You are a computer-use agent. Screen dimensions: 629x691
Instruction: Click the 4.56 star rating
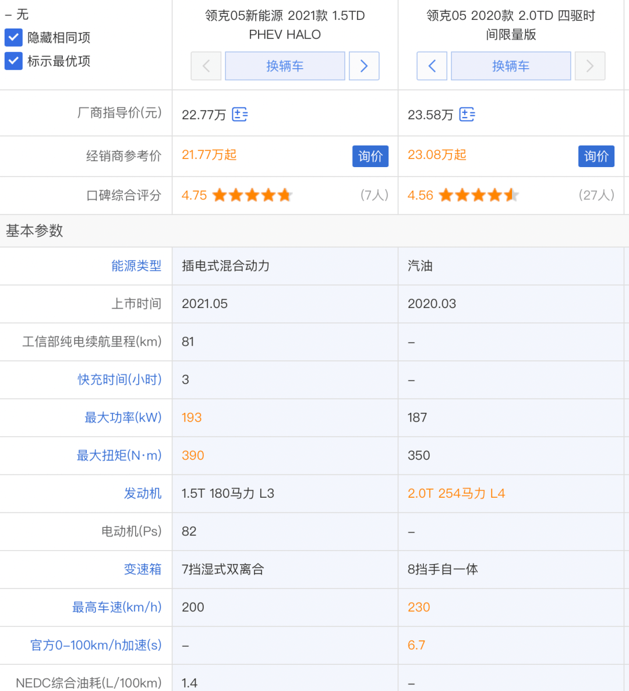(478, 195)
